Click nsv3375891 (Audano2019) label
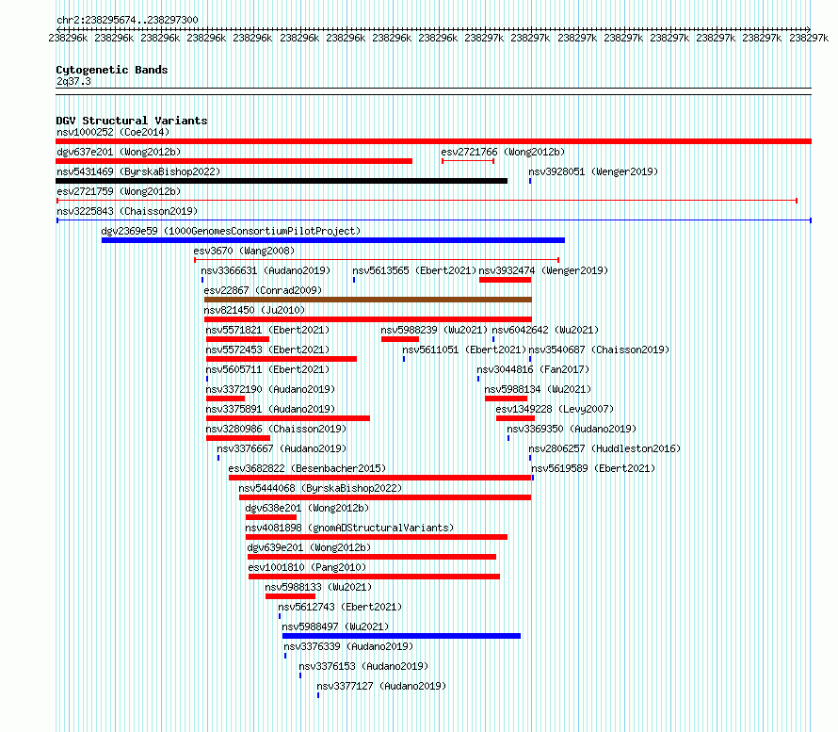This screenshot has width=838, height=732. pyautogui.click(x=270, y=409)
